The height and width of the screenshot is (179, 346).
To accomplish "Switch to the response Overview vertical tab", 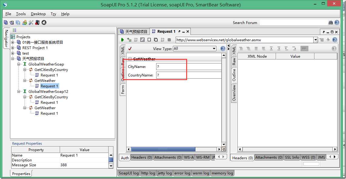I will [x=234, y=93].
